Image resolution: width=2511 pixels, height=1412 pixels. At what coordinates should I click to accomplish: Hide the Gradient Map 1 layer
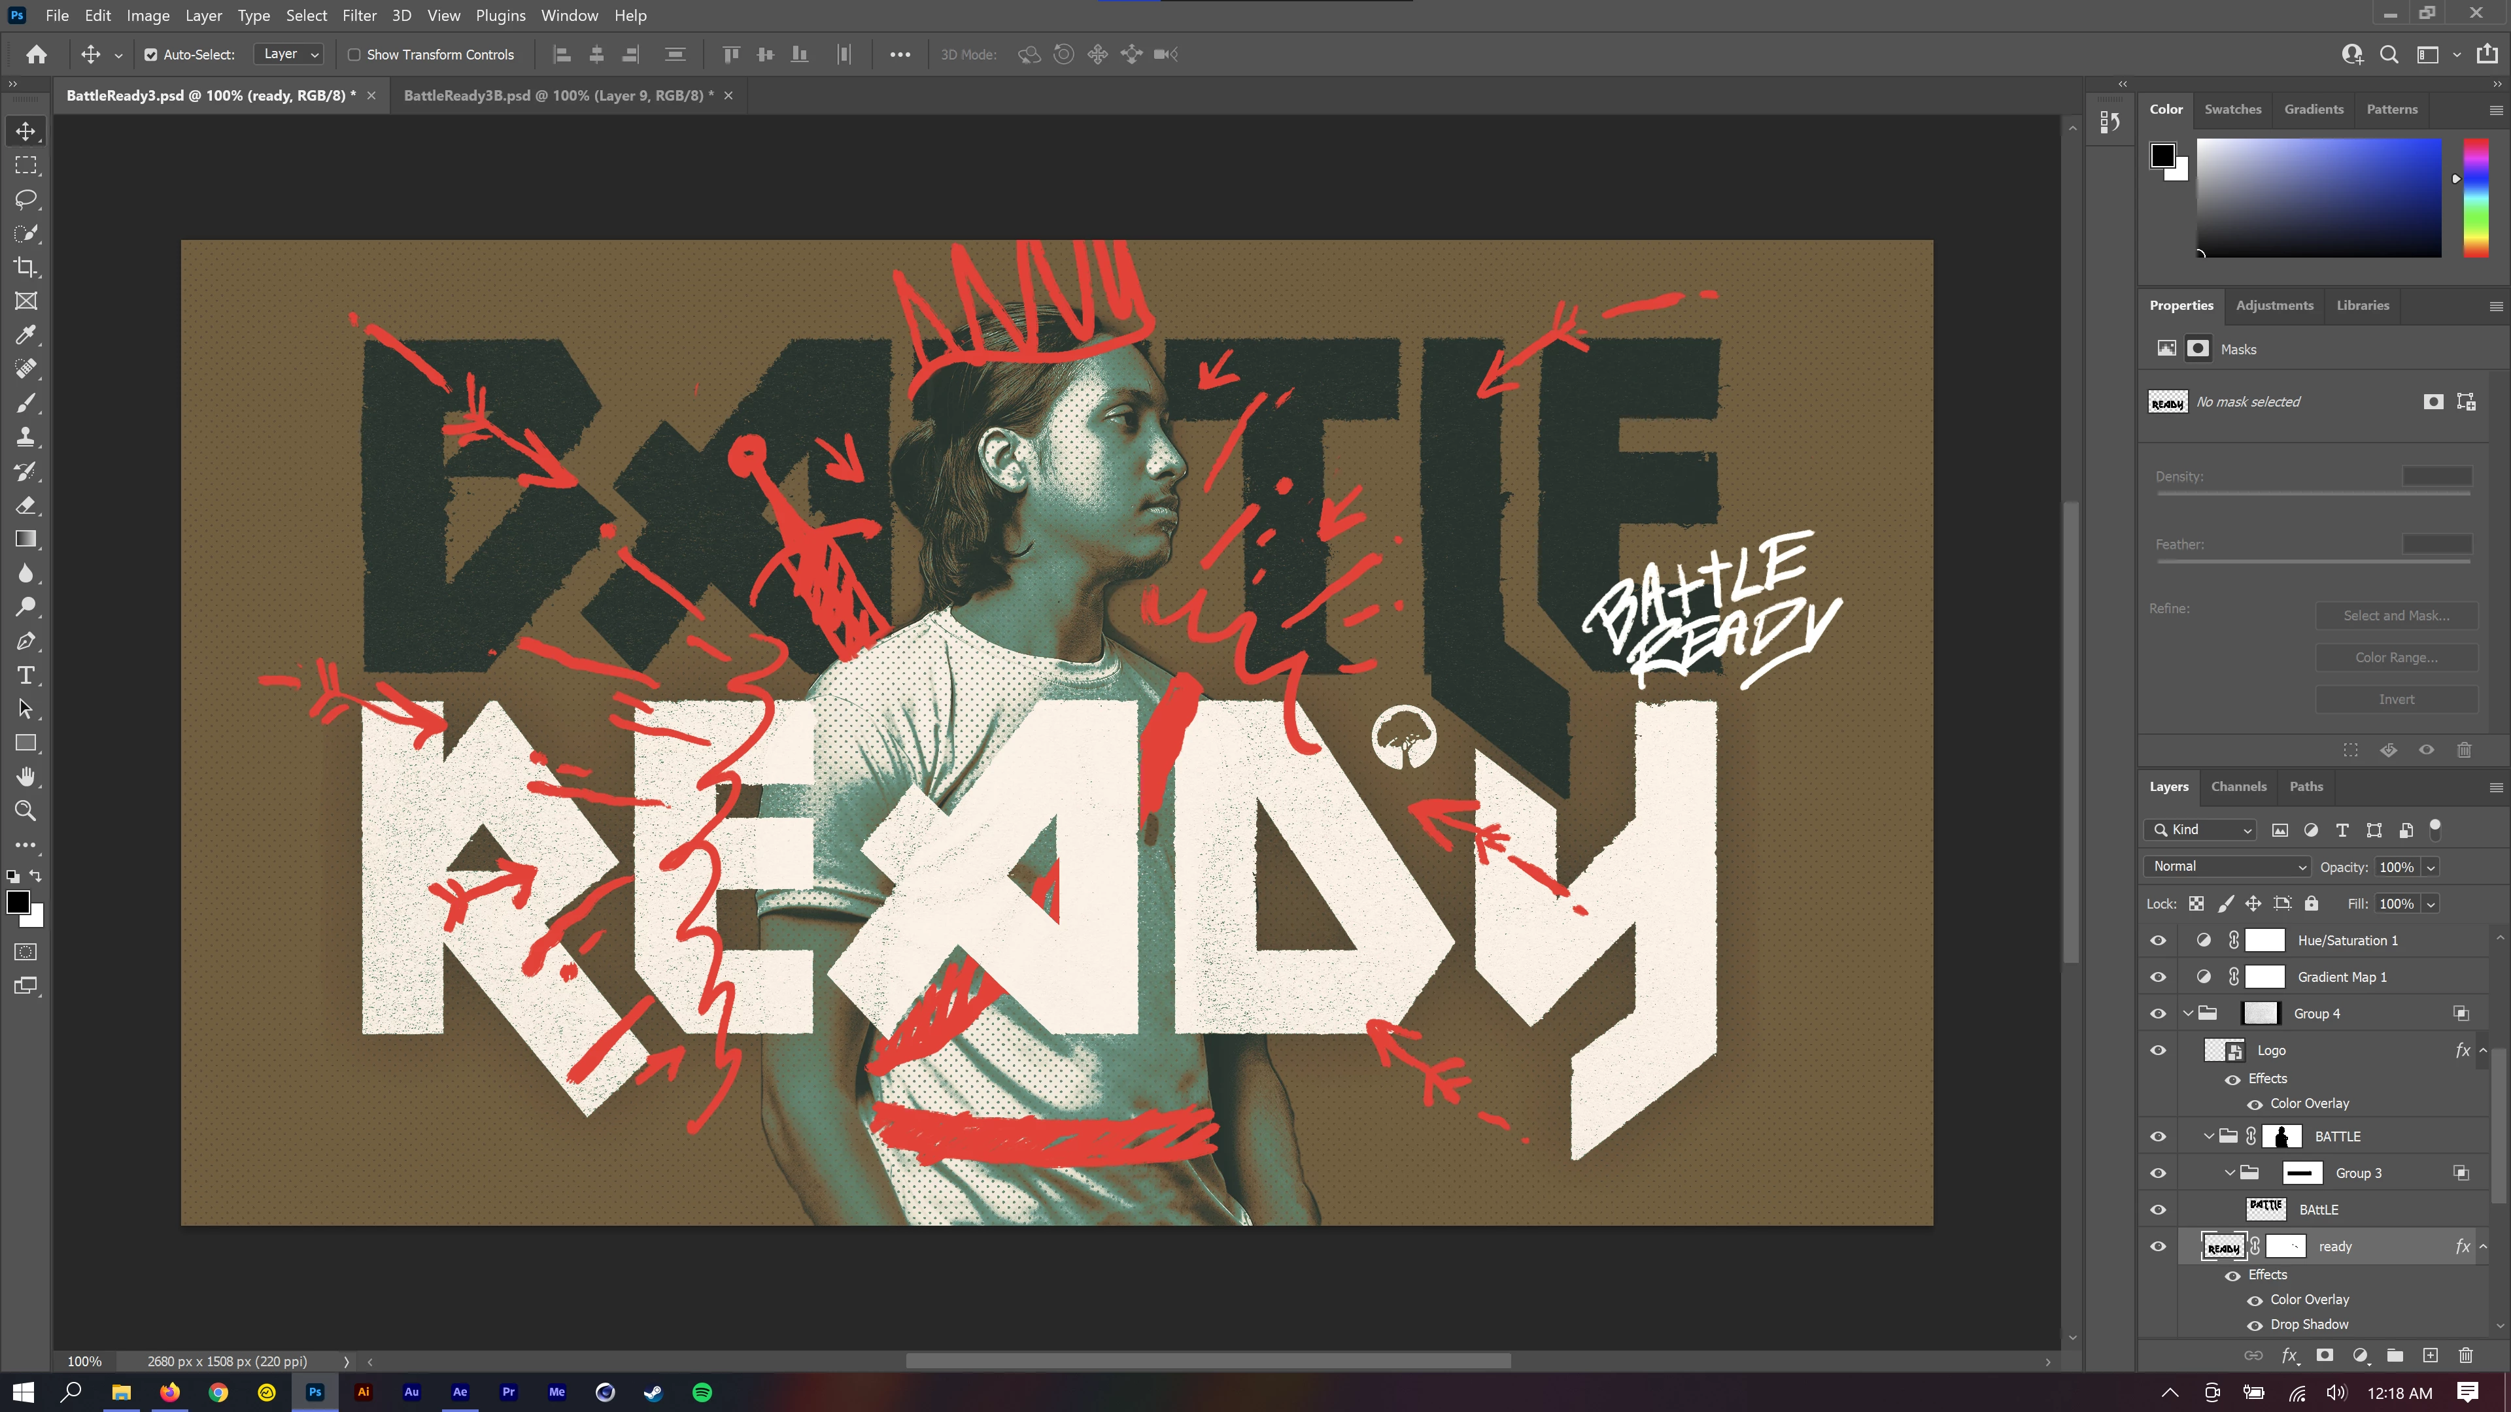2158,977
